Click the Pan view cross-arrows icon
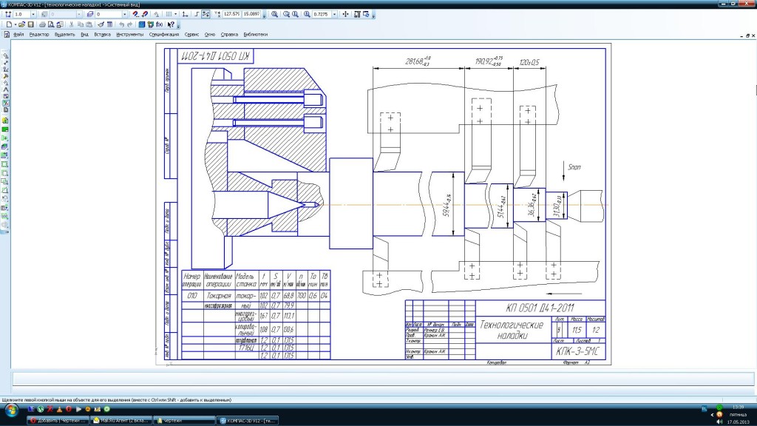757x426 pixels. pyautogui.click(x=345, y=14)
